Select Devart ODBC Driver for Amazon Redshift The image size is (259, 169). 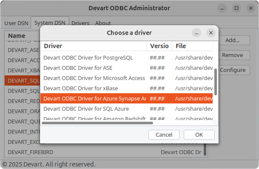[127, 117]
